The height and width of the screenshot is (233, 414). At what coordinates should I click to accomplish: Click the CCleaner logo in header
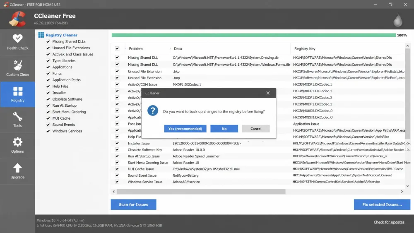(x=17, y=19)
